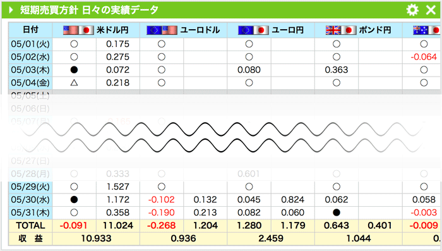Viewport: 442px width, 251px height.
Task: Select triangle mark in 05/04 米ドル円 row
Action: coord(74,83)
